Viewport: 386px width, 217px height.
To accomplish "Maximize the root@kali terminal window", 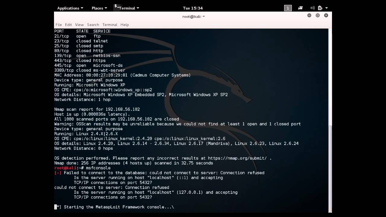I will click(318, 15).
